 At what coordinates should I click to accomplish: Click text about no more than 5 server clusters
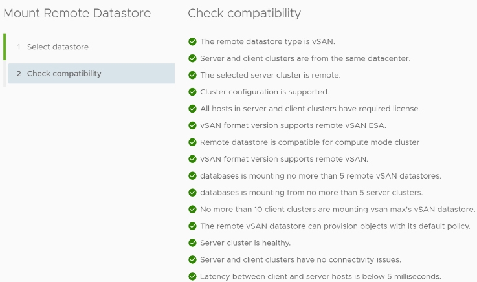click(x=311, y=193)
